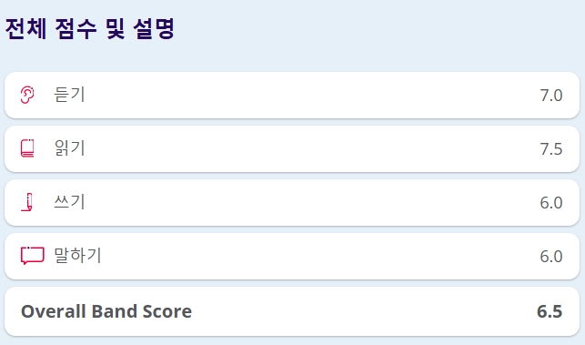585x345 pixels.
Task: Select the 쓰기 score card
Action: point(292,202)
